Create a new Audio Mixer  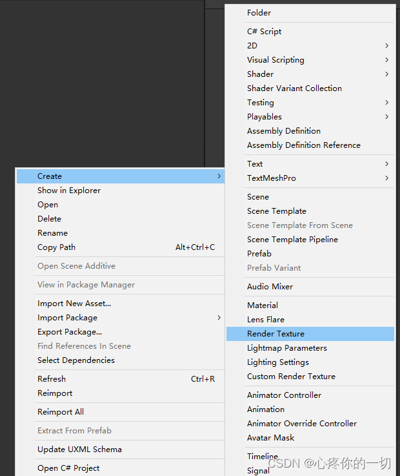coord(270,287)
